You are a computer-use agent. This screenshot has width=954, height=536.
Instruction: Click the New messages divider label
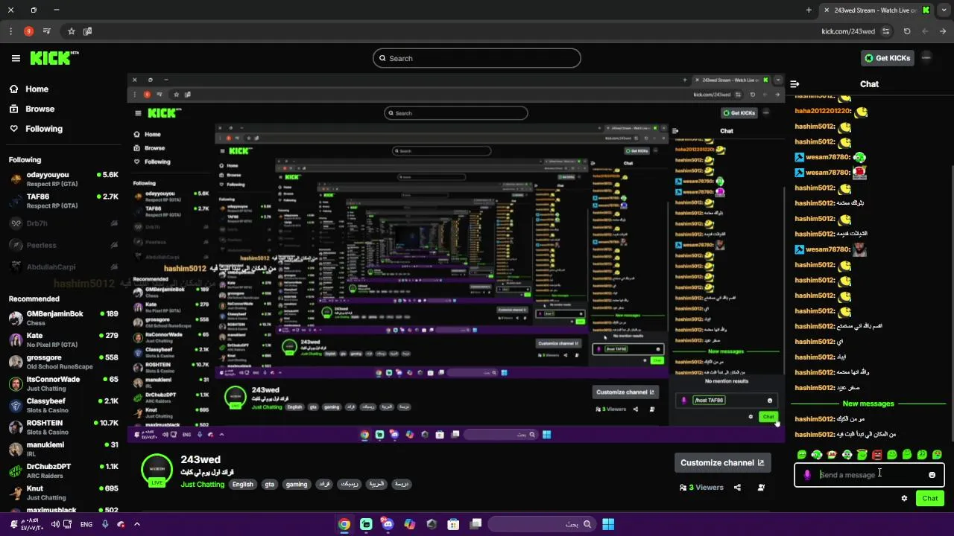(x=868, y=403)
